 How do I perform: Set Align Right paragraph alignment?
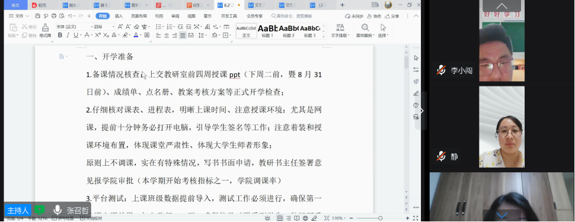[174, 35]
